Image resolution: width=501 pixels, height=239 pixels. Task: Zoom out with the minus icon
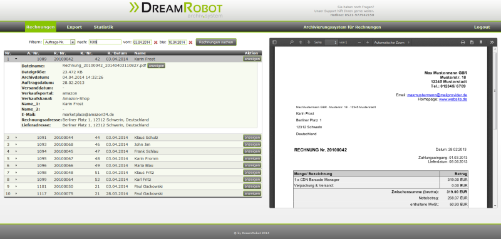tap(359, 42)
